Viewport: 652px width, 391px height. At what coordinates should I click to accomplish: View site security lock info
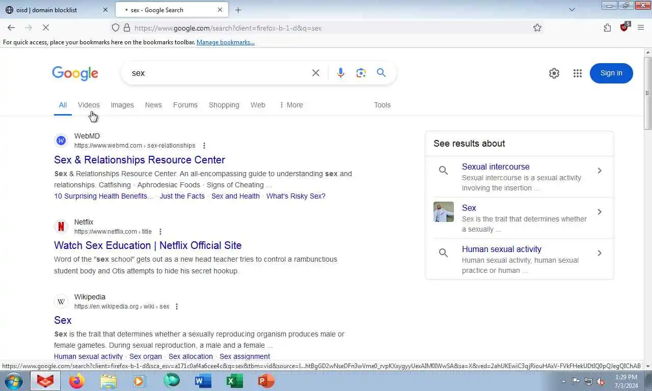tap(127, 28)
